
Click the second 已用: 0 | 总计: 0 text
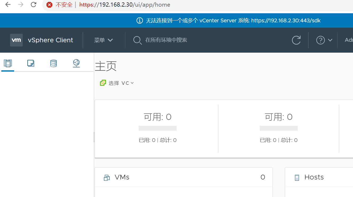pyautogui.click(x=279, y=140)
